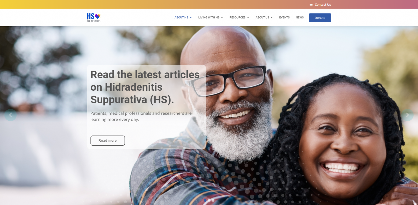The width and height of the screenshot is (418, 205).
Task: Go to the previous slide arrow
Action: pos(10,115)
